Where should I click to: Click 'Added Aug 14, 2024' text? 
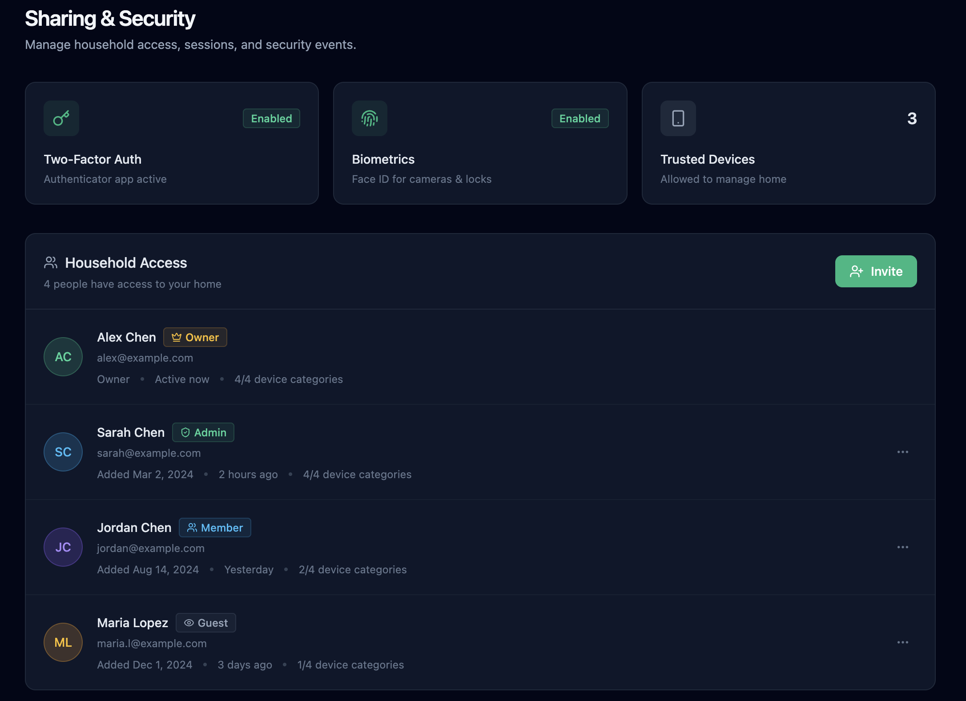click(148, 570)
